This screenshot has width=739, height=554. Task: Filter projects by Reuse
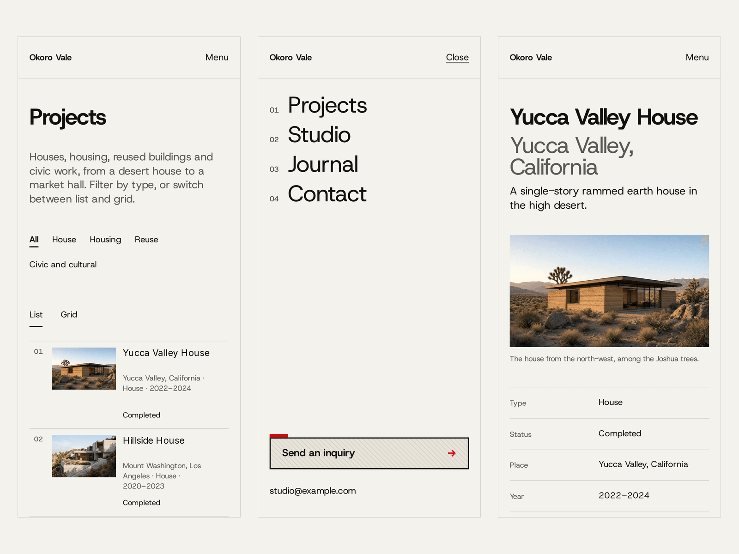(146, 240)
